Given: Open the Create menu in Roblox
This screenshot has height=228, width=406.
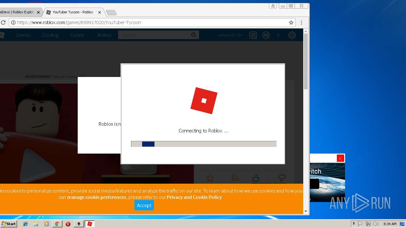Looking at the screenshot, I should pyautogui.click(x=77, y=35).
